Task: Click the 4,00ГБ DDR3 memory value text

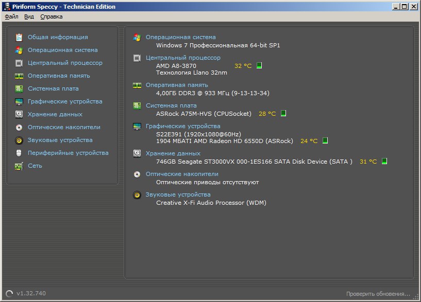Action: [x=213, y=93]
